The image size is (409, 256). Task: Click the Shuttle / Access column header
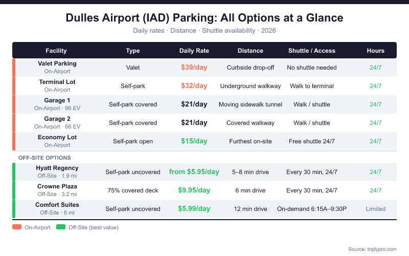coord(312,51)
